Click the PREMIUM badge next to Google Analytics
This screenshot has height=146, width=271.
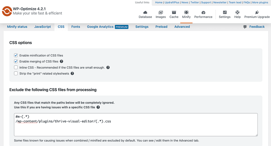pos(122,27)
